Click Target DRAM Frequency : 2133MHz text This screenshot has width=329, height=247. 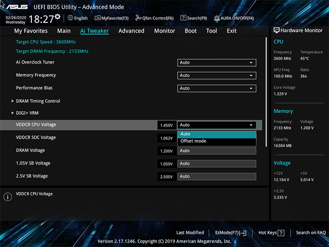click(x=52, y=51)
